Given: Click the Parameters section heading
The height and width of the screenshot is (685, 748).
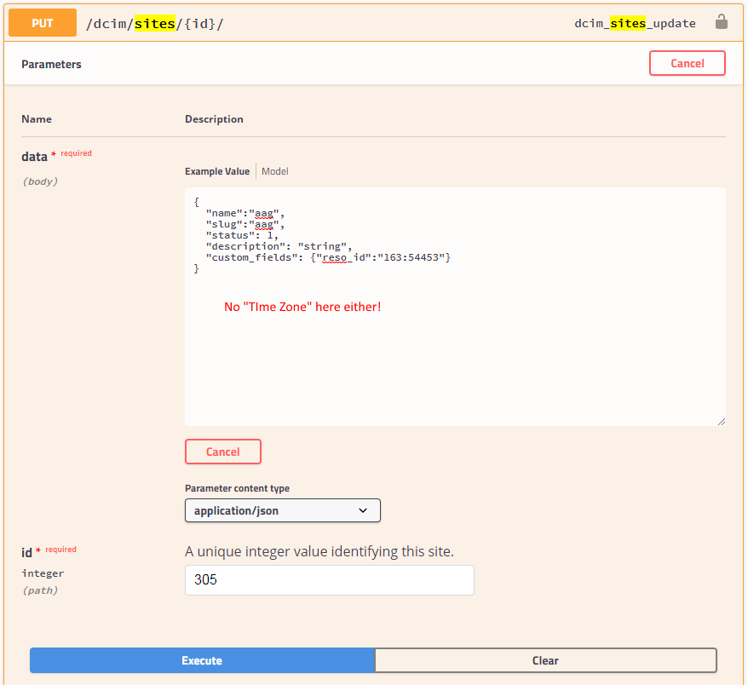Looking at the screenshot, I should 51,64.
